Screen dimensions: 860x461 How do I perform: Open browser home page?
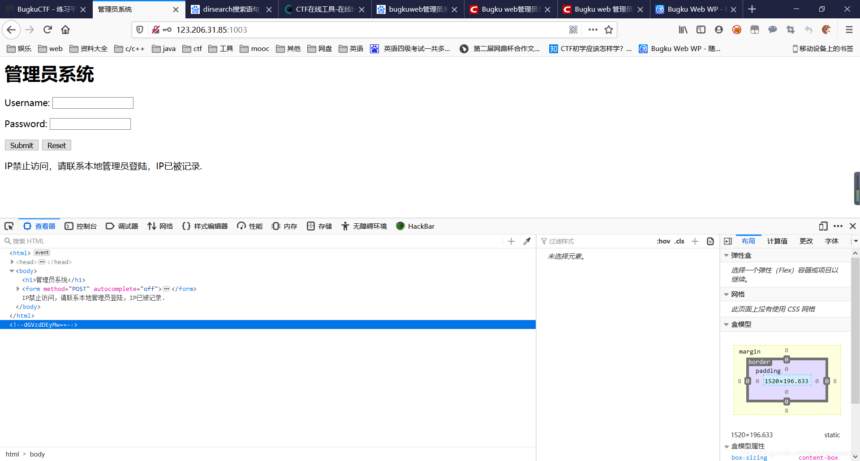(x=65, y=30)
